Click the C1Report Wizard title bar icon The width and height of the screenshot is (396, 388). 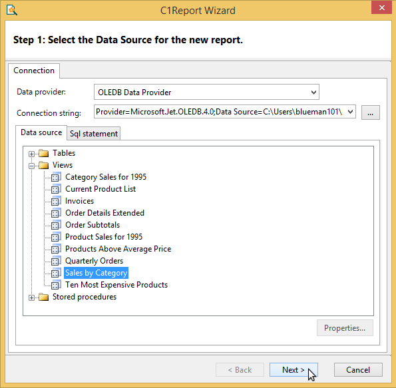[12, 11]
